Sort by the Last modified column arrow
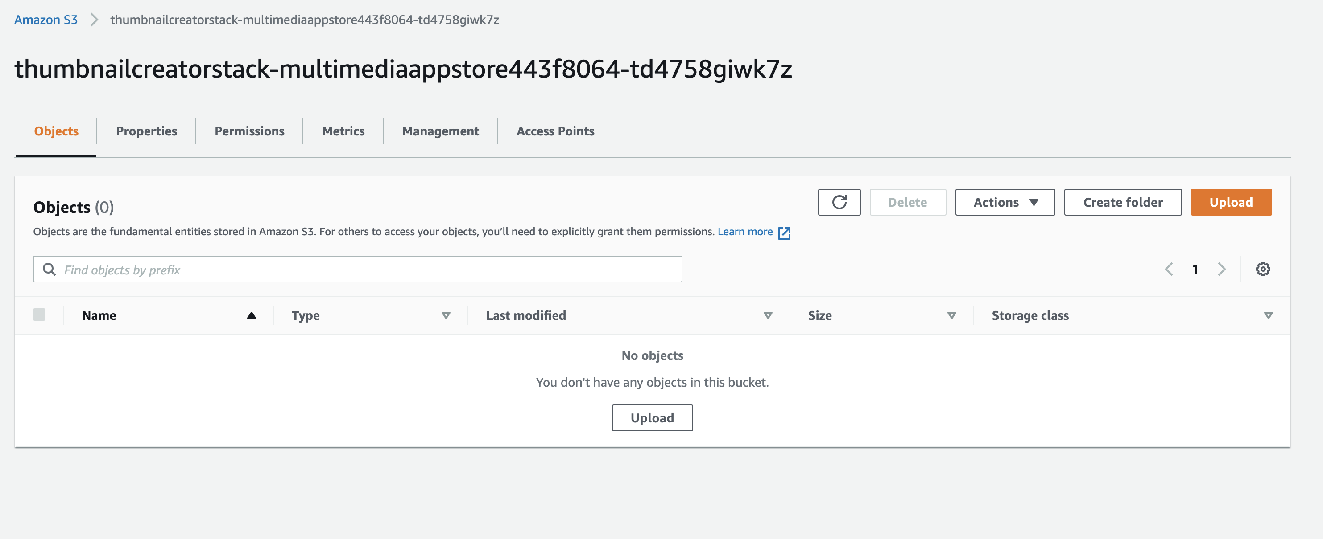The height and width of the screenshot is (539, 1323). click(768, 315)
